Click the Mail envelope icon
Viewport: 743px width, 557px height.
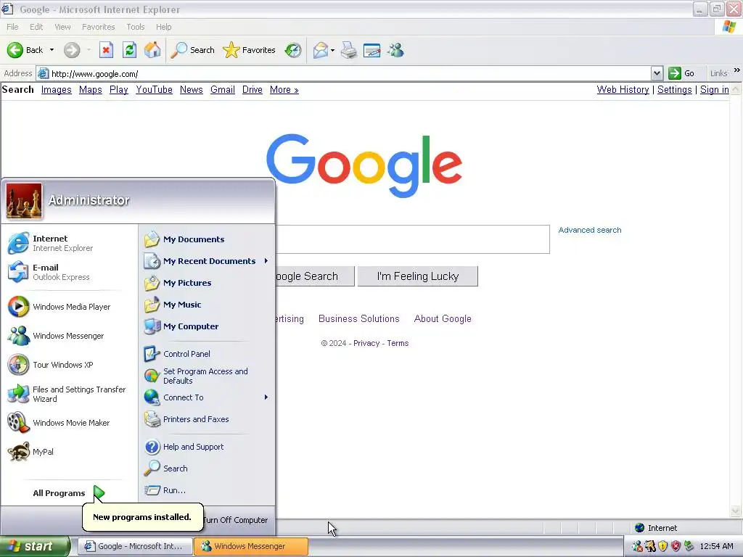(x=320, y=50)
